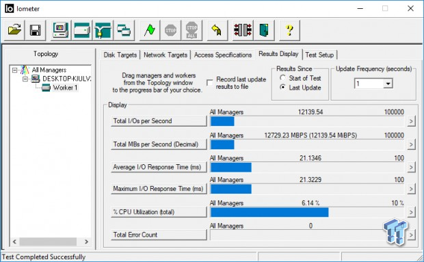Expand % CPU Utilization arrow
Image resolution: width=424 pixels, height=262 pixels.
[x=411, y=212]
